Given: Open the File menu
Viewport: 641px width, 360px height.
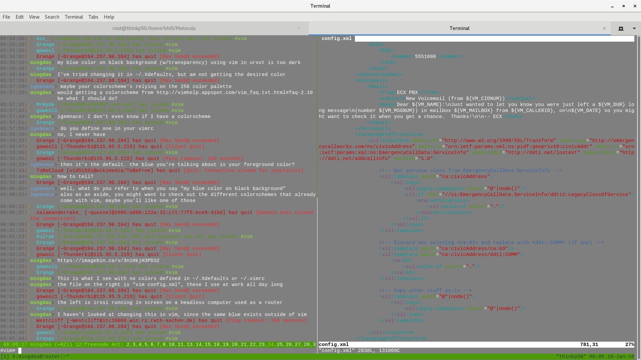Looking at the screenshot, I should click(6, 17).
